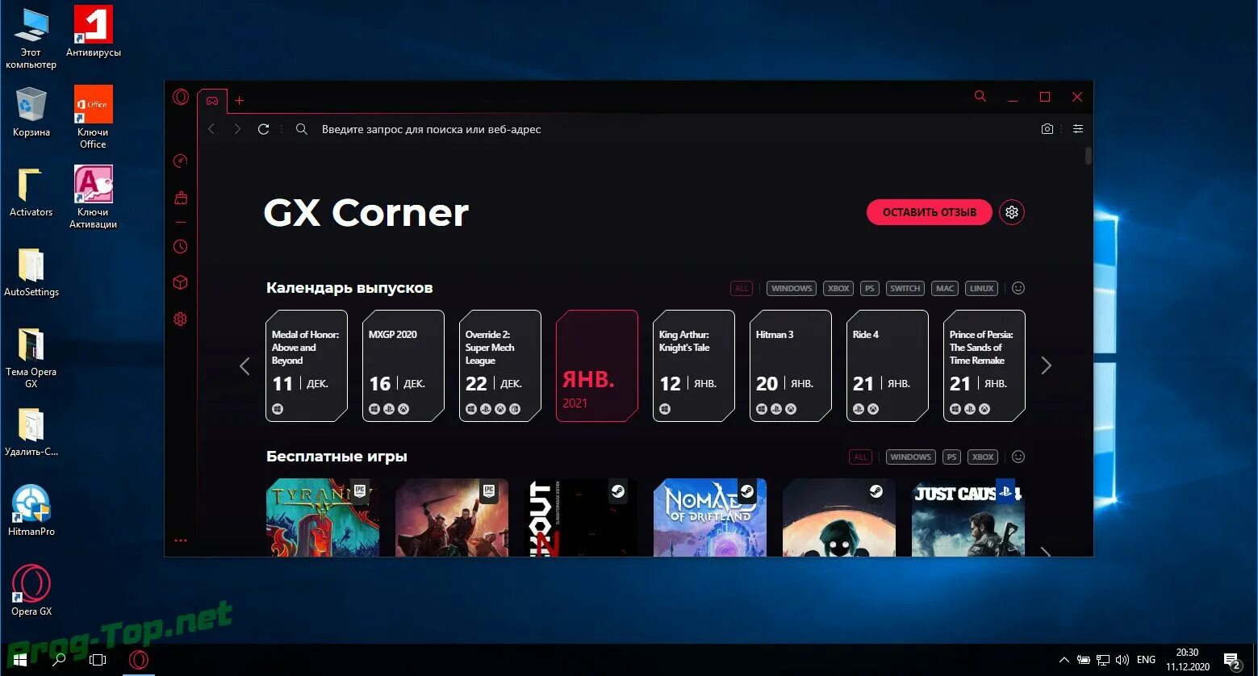1258x676 pixels.
Task: Toggle MAC filter in release calendar
Action: (x=945, y=288)
